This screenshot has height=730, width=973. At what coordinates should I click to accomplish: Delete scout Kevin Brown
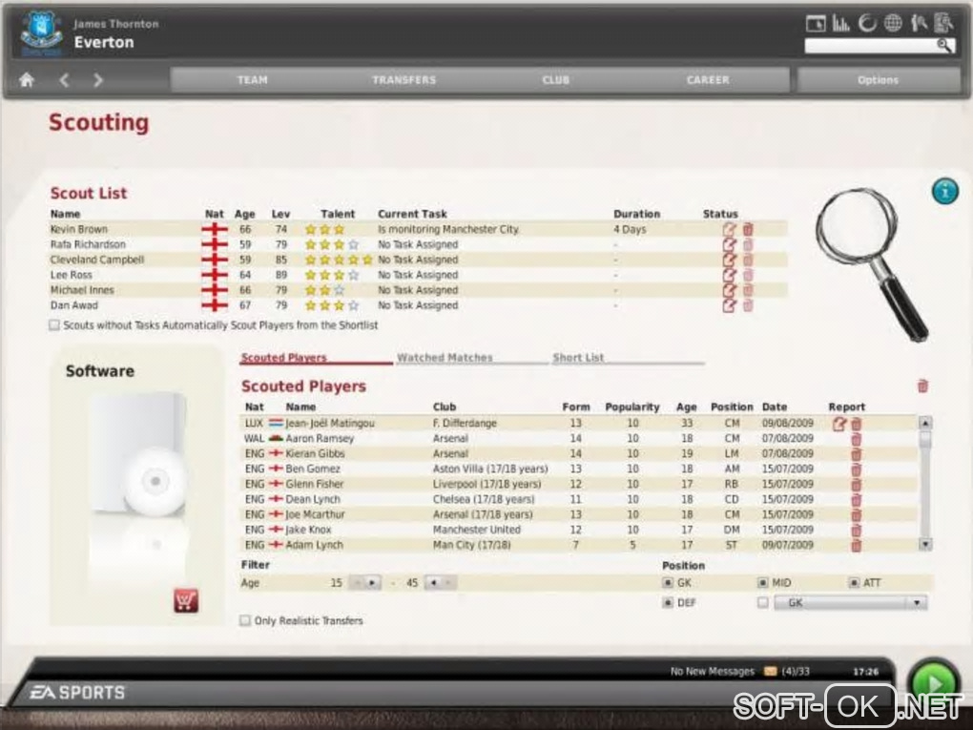748,229
